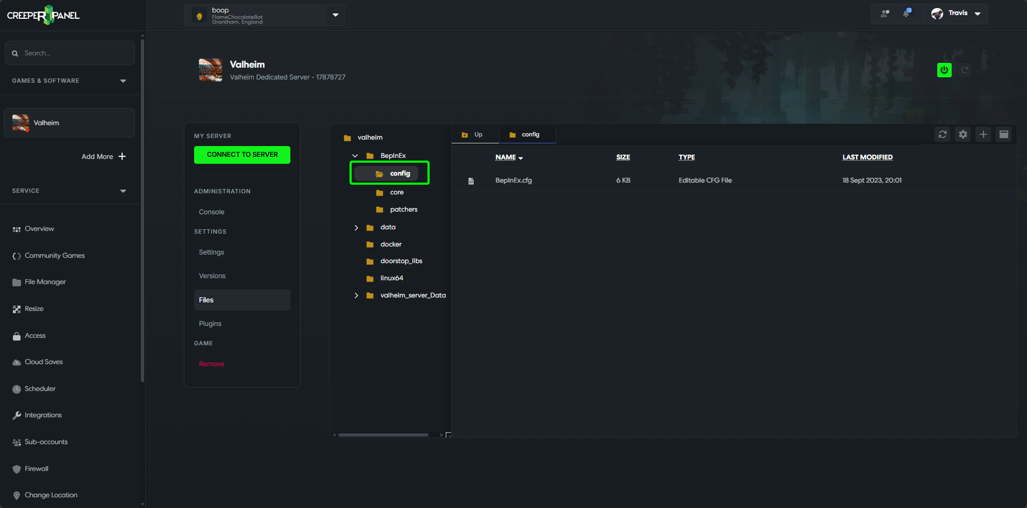The width and height of the screenshot is (1027, 508).
Task: Open Versions menu item
Action: 212,276
